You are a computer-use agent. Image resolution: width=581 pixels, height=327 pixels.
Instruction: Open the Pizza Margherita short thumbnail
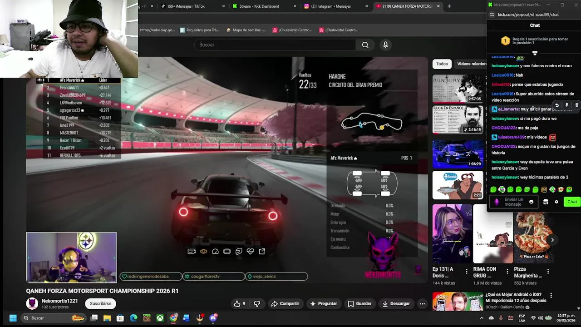(534, 234)
